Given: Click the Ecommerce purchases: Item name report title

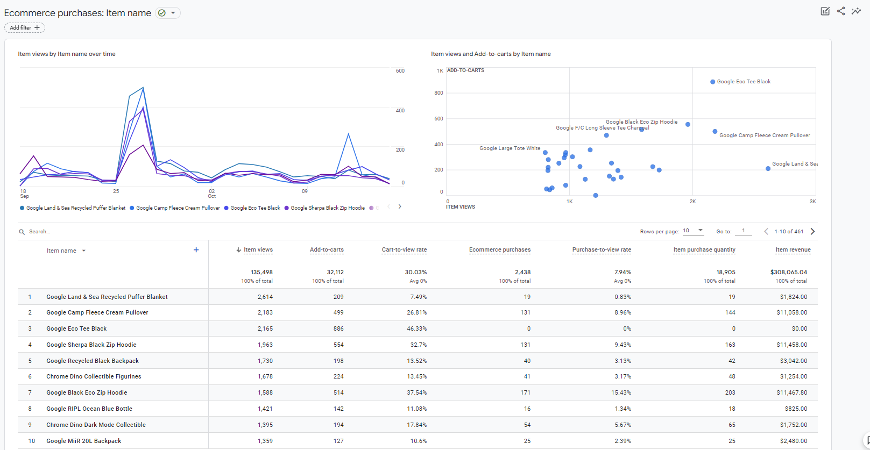Looking at the screenshot, I should pos(77,13).
